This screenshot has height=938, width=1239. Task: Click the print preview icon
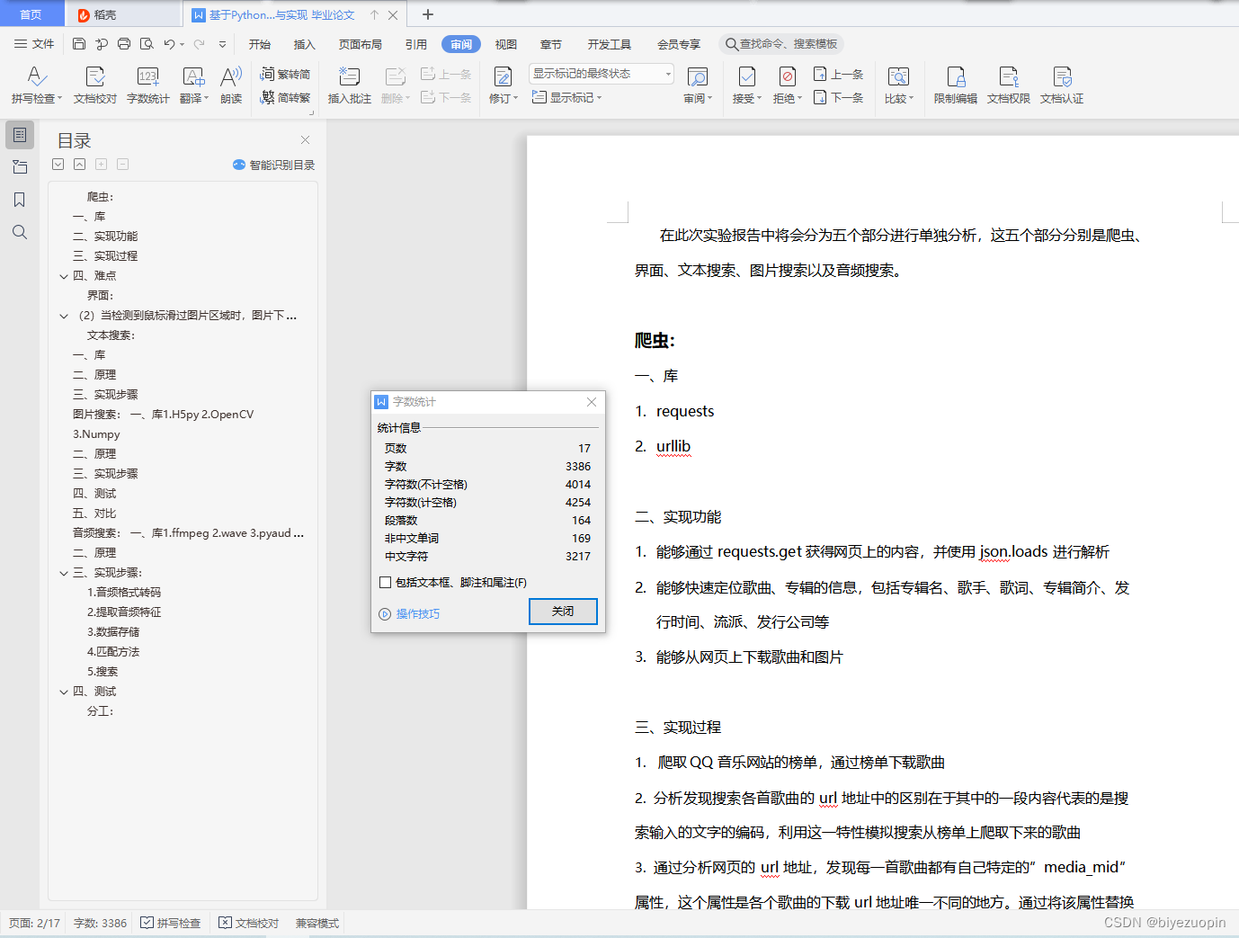pyautogui.click(x=147, y=44)
